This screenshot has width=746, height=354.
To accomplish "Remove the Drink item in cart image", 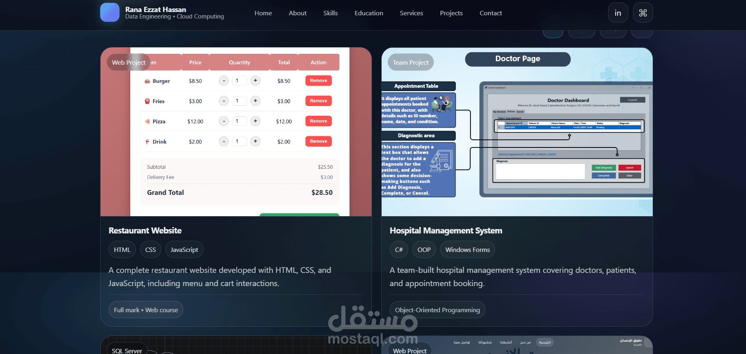I will click(319, 141).
